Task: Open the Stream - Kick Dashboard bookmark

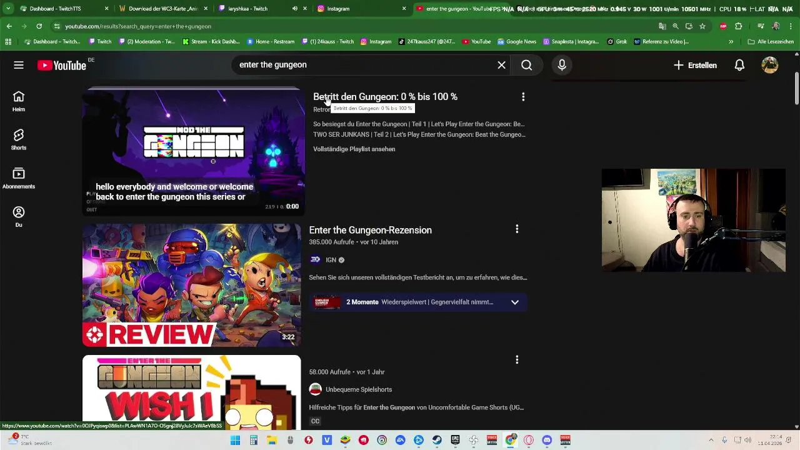Action: [211, 42]
